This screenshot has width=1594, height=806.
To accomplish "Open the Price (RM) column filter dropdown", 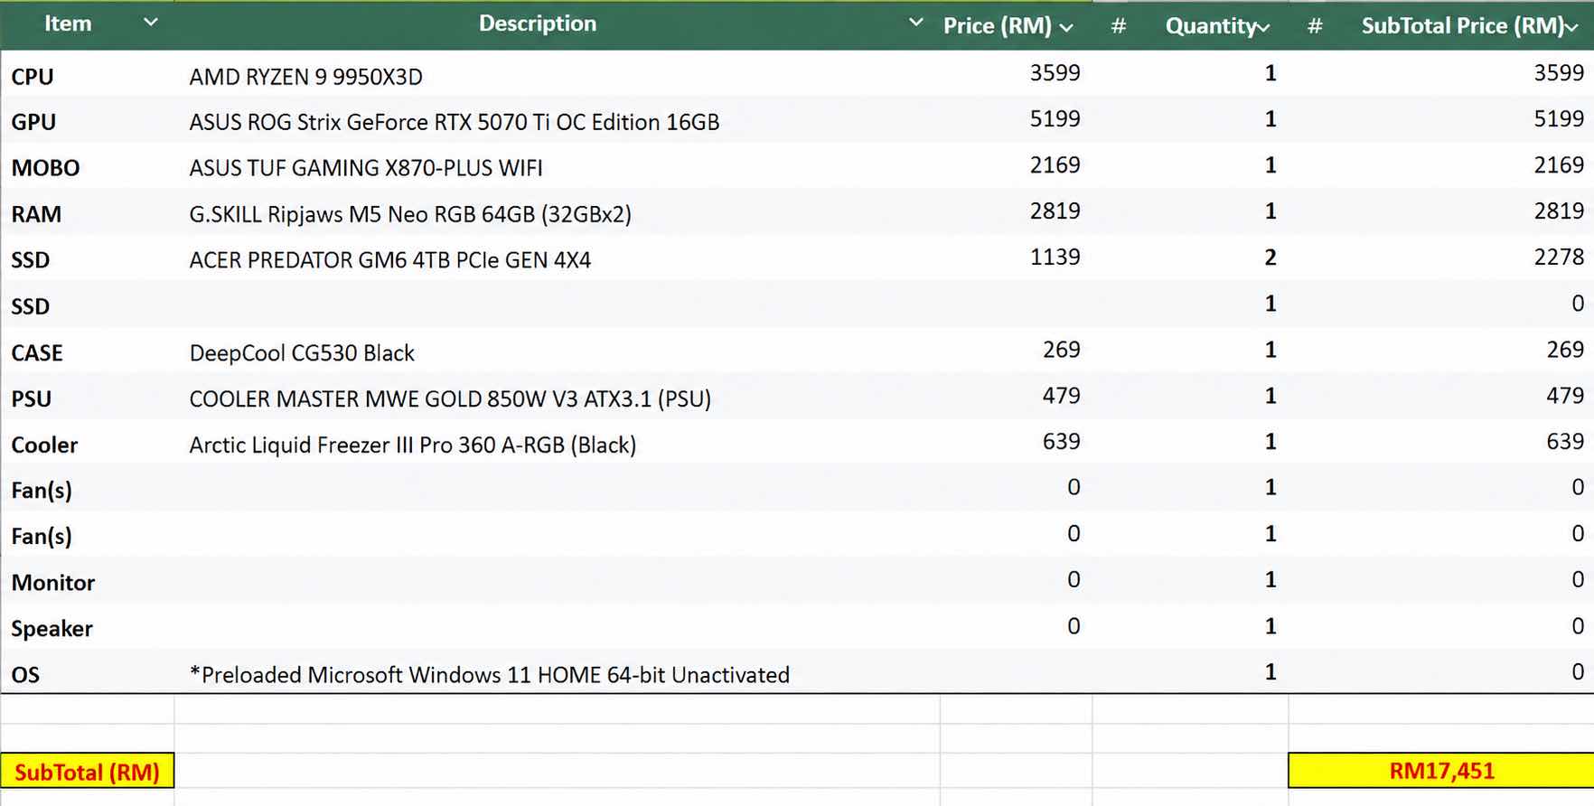I will pyautogui.click(x=1066, y=27).
